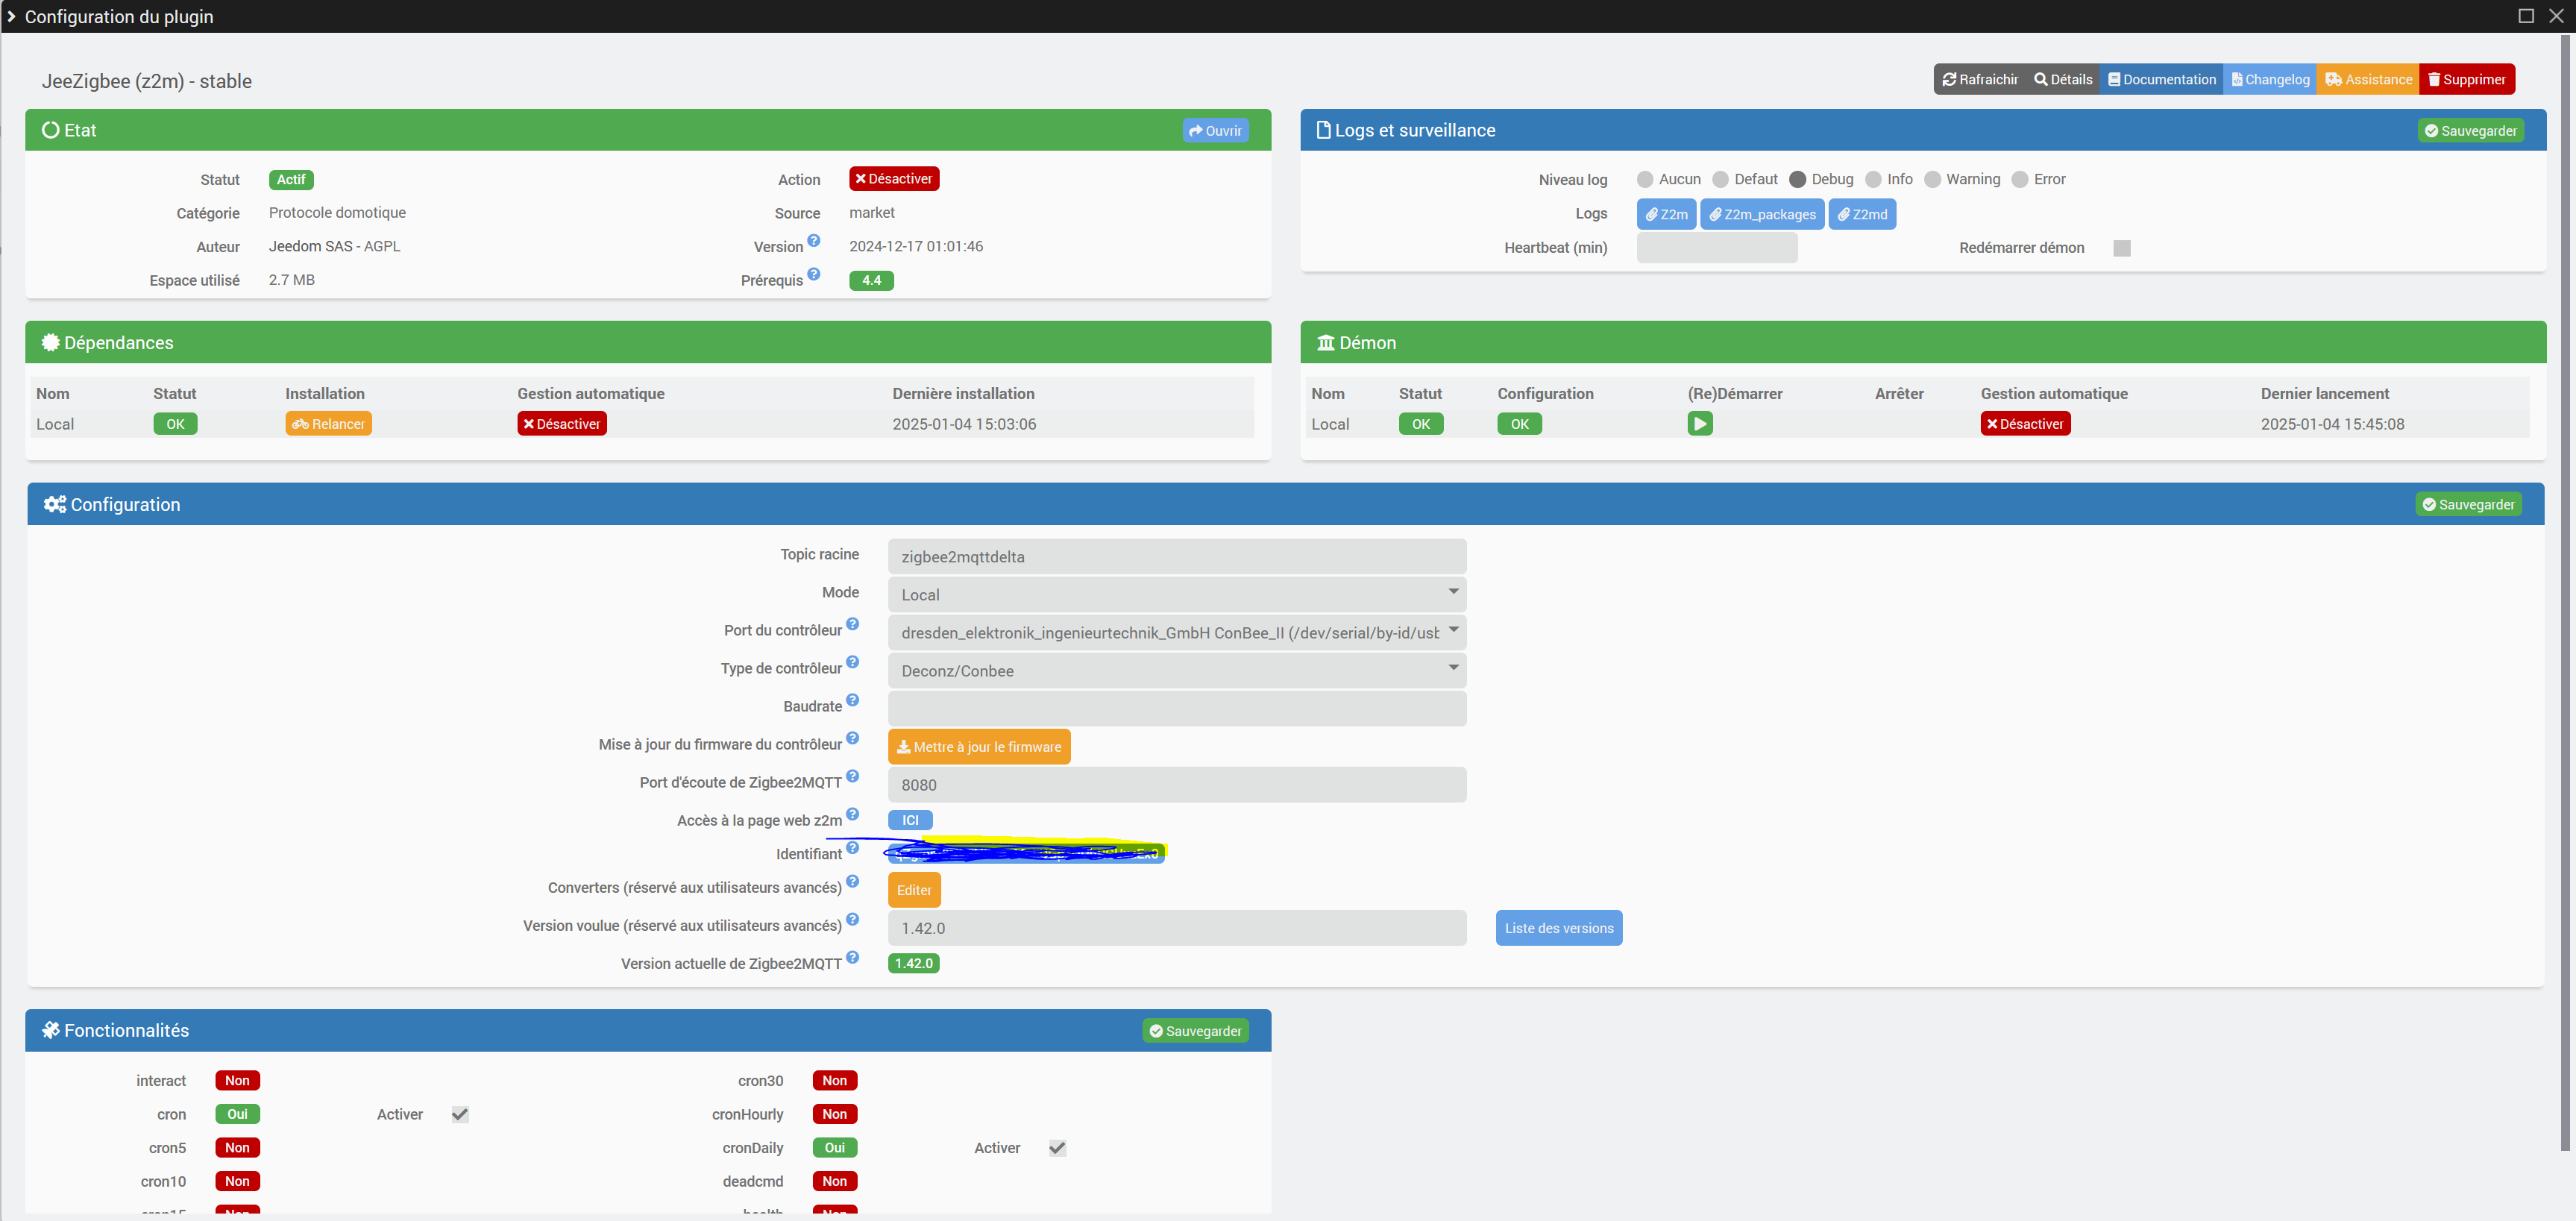The image size is (2576, 1221).
Task: Click help icon next to Baudrate
Action: 852,700
